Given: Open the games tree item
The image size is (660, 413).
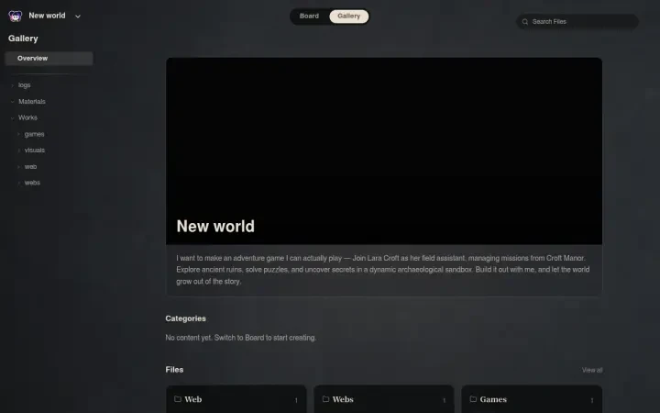Looking at the screenshot, I should (x=35, y=134).
